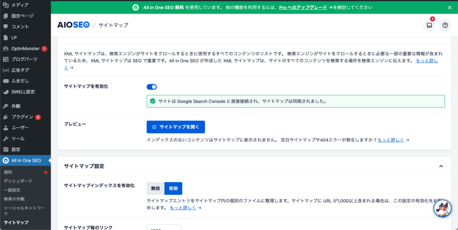Click the SWELL設定 sidebar label
This screenshot has width=458, height=230.
23,92
